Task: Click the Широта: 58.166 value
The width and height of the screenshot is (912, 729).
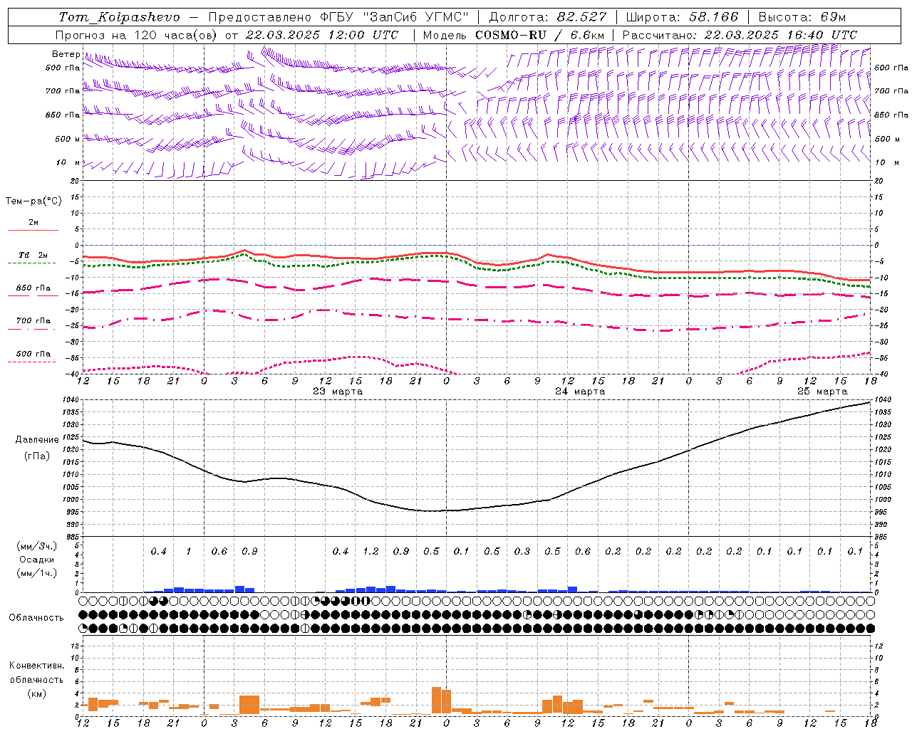Action: pyautogui.click(x=683, y=17)
